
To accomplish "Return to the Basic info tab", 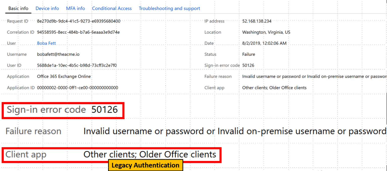I will (x=18, y=8).
